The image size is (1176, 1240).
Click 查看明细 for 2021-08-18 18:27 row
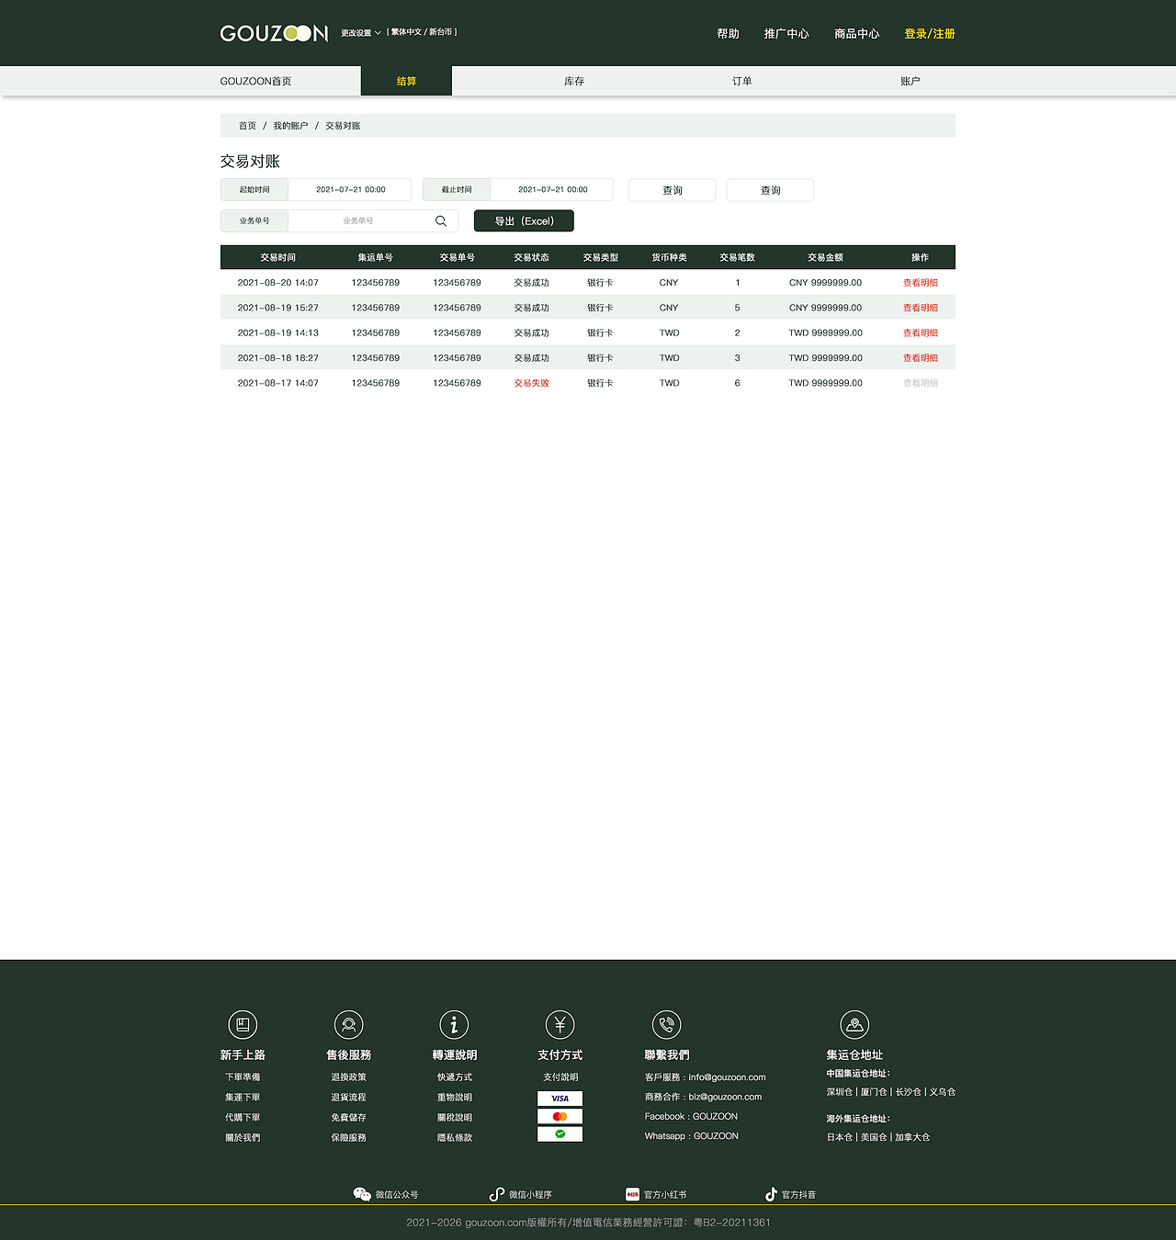click(x=921, y=358)
